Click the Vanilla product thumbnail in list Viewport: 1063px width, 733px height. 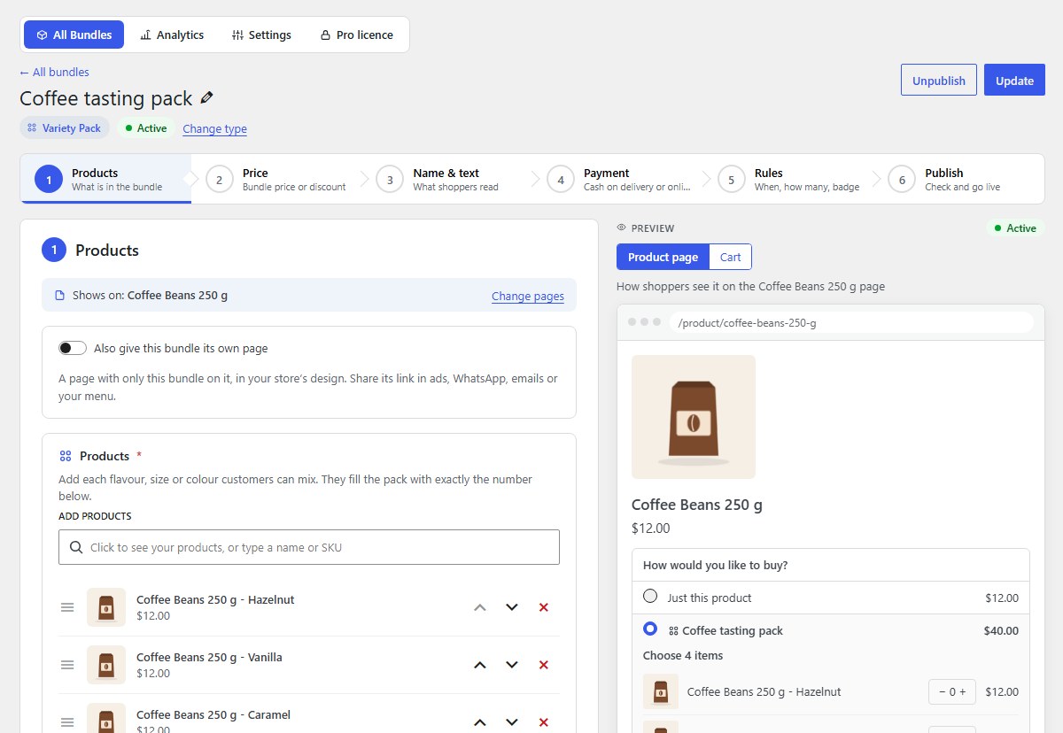pyautogui.click(x=106, y=665)
